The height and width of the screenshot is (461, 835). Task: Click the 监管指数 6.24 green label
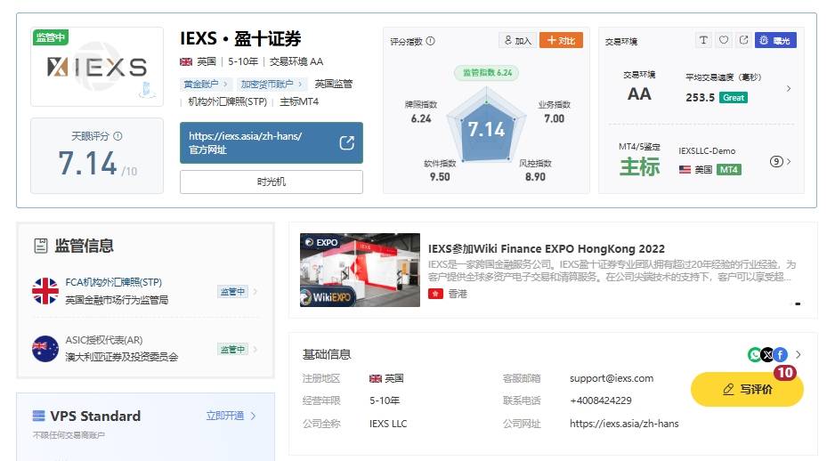pyautogui.click(x=487, y=72)
